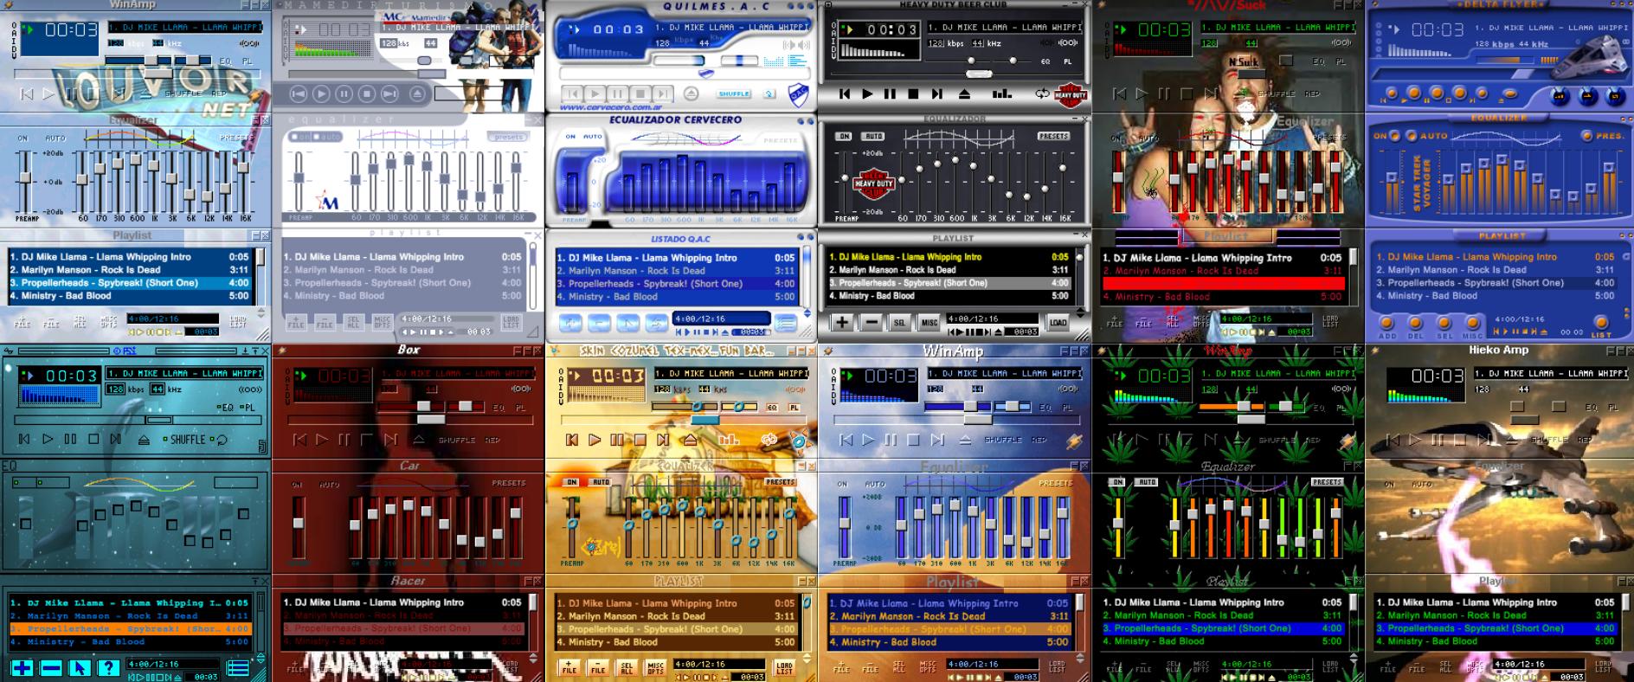The image size is (1634, 682).
Task: Click LOAD in Heavy Duty playlist
Action: tap(1058, 323)
